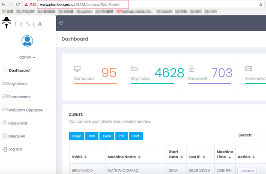
Task: Click the admin user avatar icon
Action: point(27,41)
